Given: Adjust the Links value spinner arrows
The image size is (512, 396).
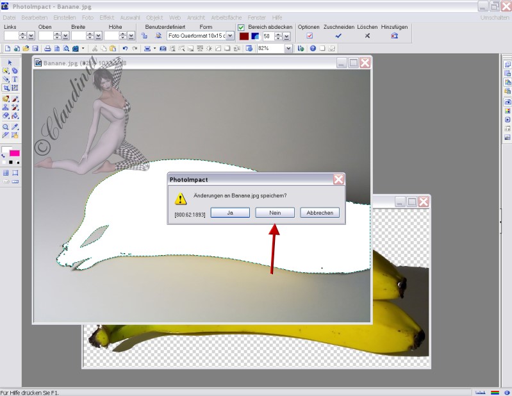Looking at the screenshot, I should tap(23, 36).
